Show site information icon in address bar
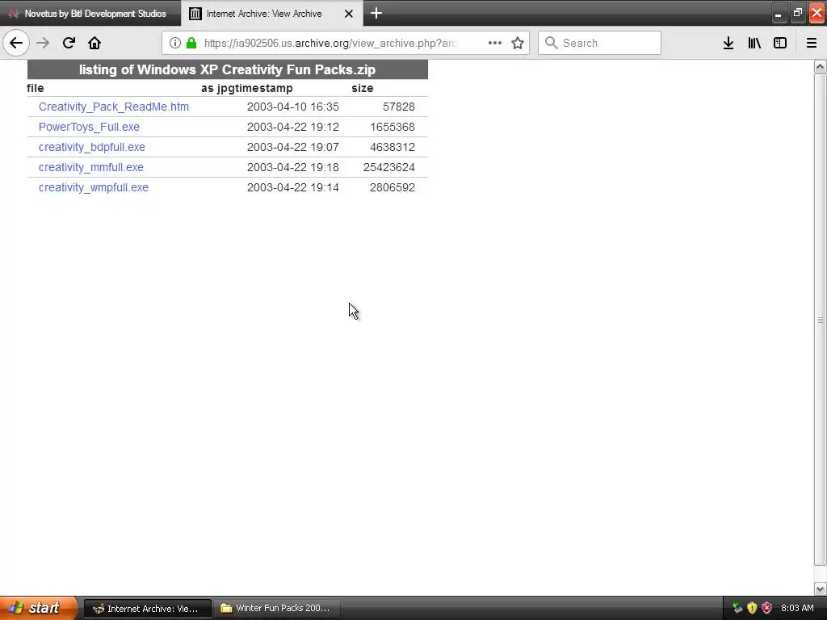The width and height of the screenshot is (827, 620). pyautogui.click(x=175, y=43)
